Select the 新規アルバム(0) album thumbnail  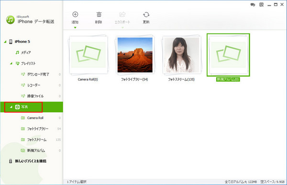pos(228,55)
